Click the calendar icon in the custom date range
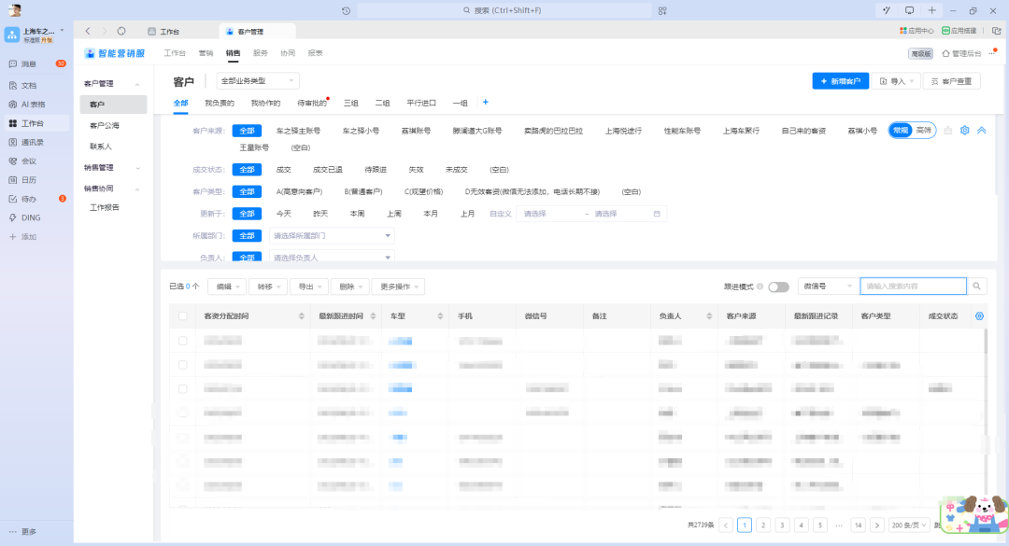 pos(657,214)
